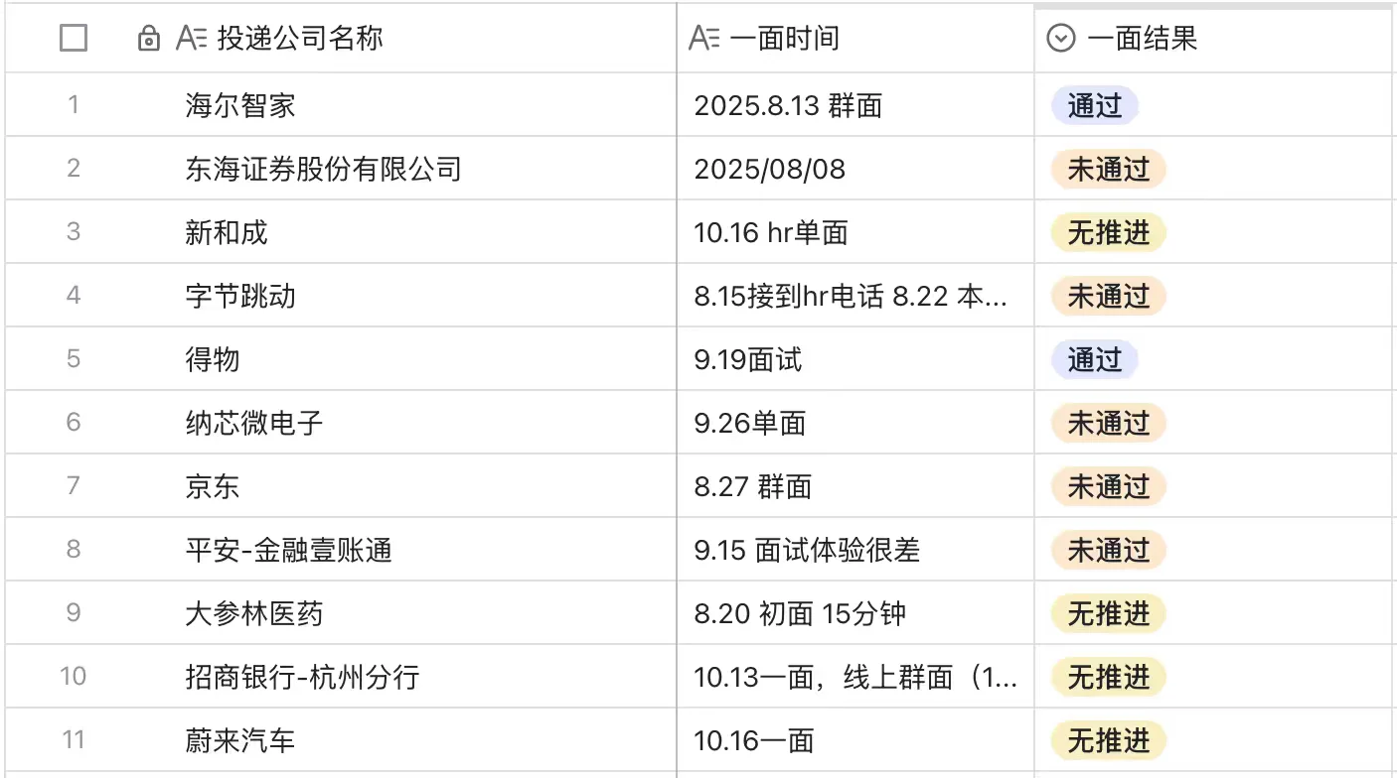Click row number 8 beside 平安-金融壹账通

pyautogui.click(x=74, y=550)
